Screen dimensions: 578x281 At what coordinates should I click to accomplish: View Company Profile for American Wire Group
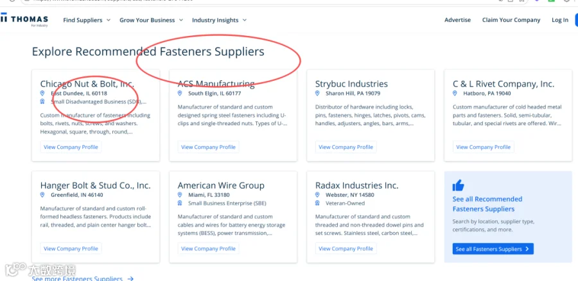[208, 248]
